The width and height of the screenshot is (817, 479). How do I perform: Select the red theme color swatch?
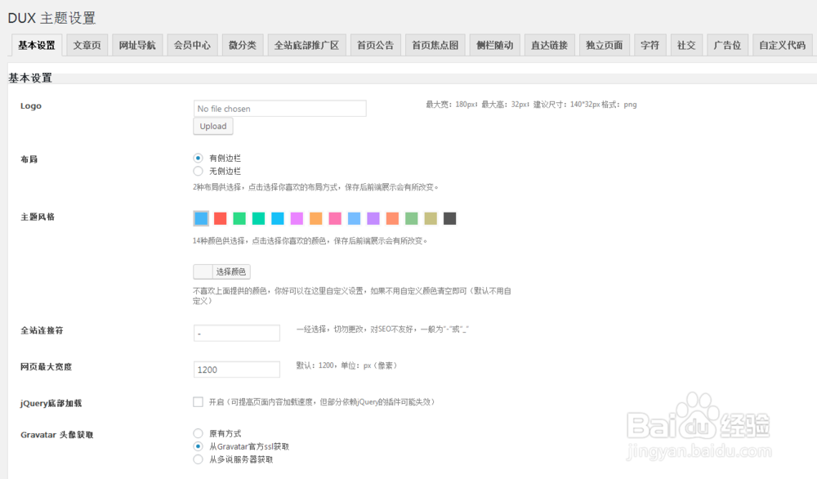(219, 218)
